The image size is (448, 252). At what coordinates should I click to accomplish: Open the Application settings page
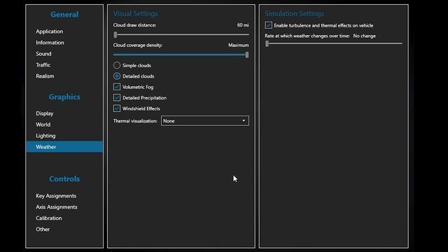(x=50, y=31)
